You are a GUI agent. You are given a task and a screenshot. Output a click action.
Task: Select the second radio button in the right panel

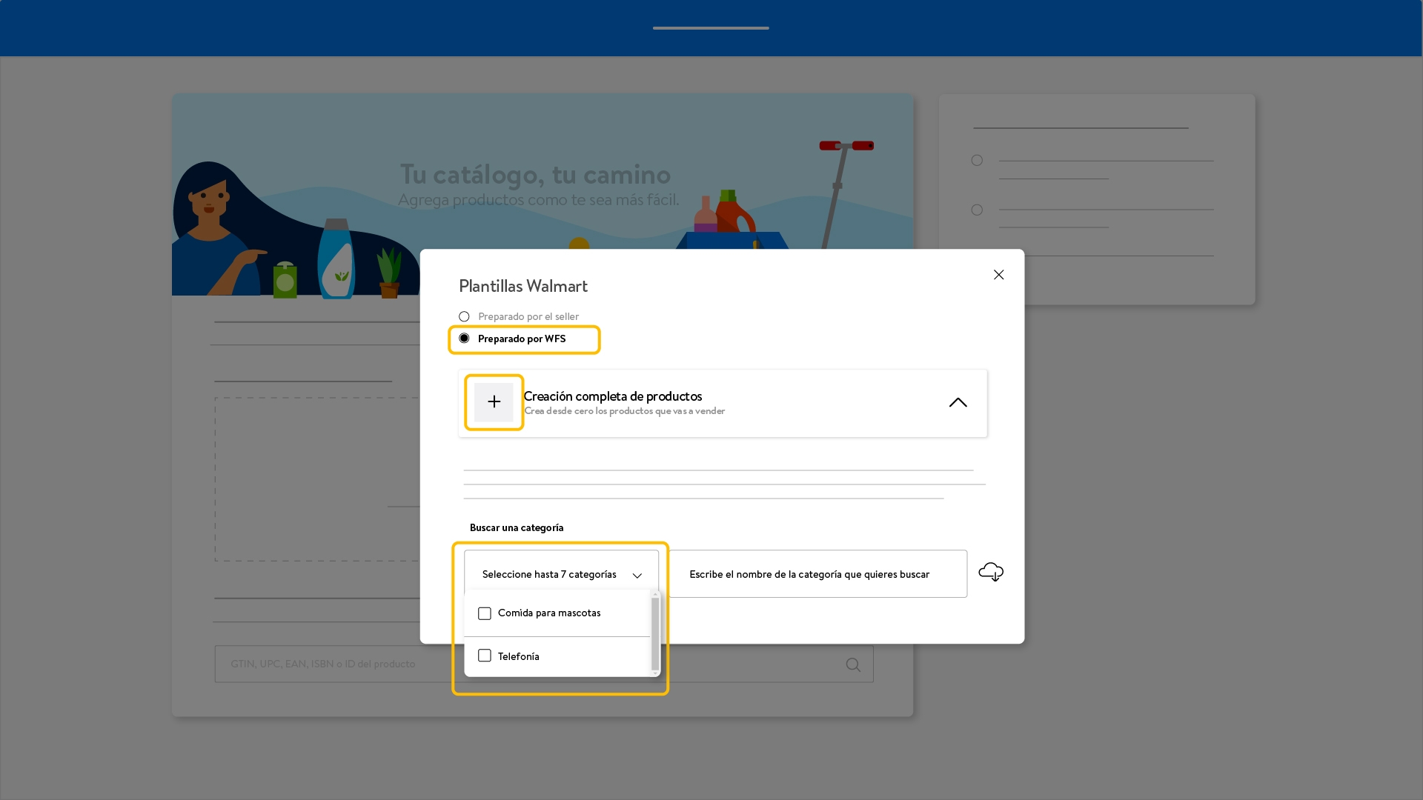pos(977,210)
